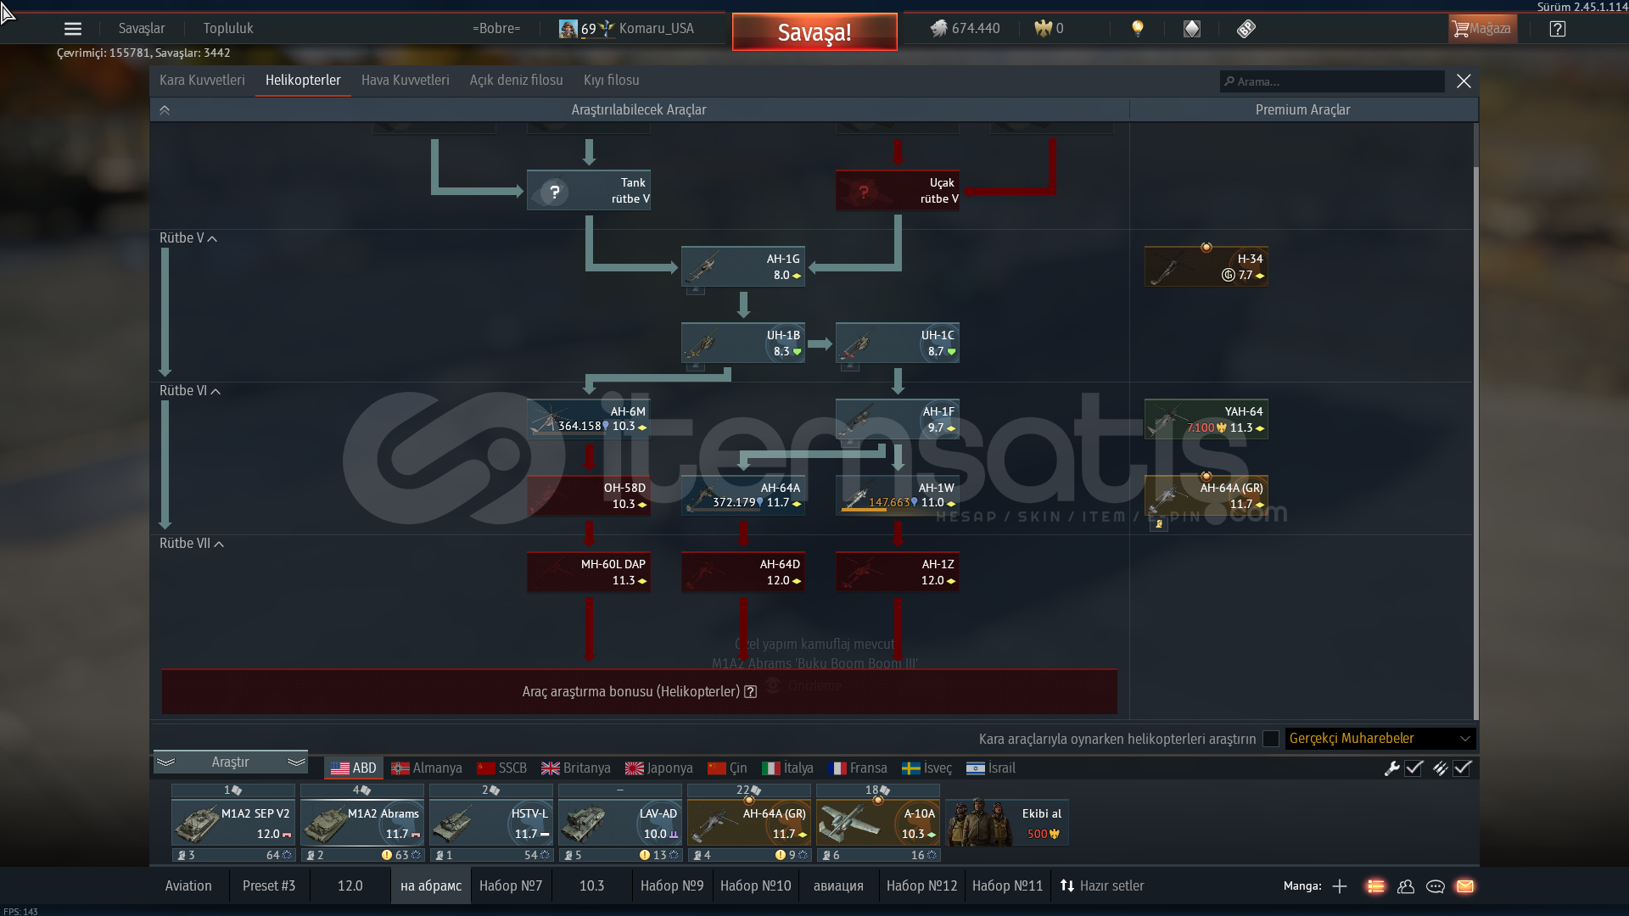The image size is (1629, 916).
Task: Select the Preset #3 lineup
Action: (x=269, y=886)
